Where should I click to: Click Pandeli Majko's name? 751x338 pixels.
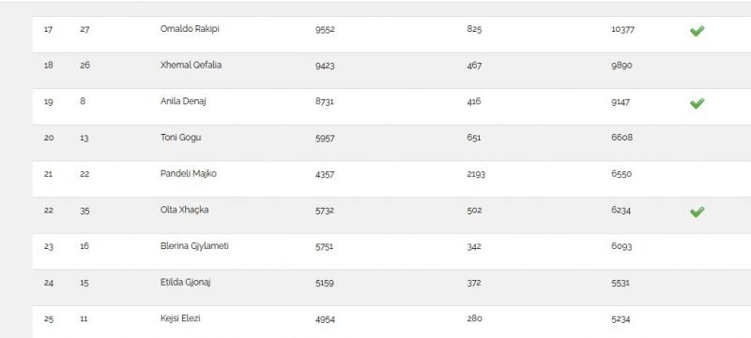tap(189, 174)
